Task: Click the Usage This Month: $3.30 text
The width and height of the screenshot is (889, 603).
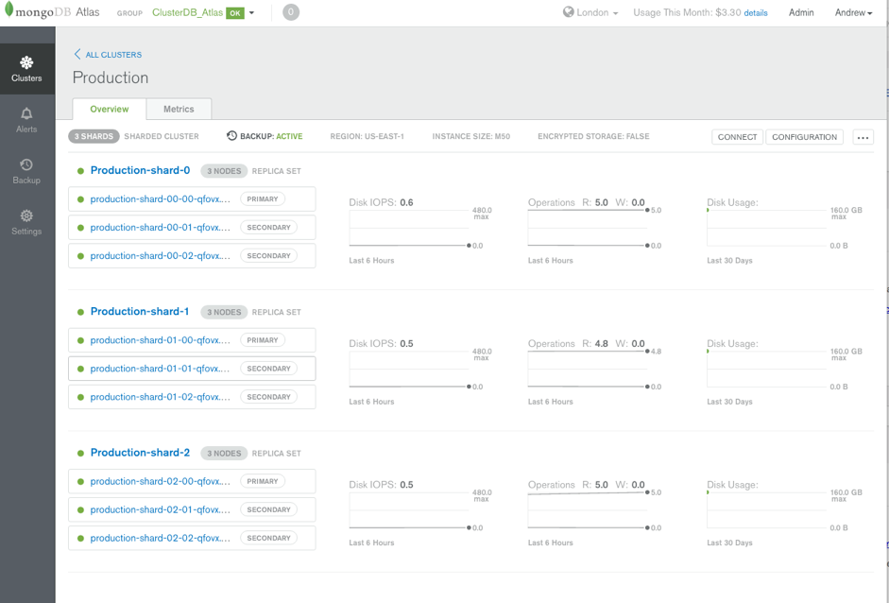Action: (x=687, y=12)
